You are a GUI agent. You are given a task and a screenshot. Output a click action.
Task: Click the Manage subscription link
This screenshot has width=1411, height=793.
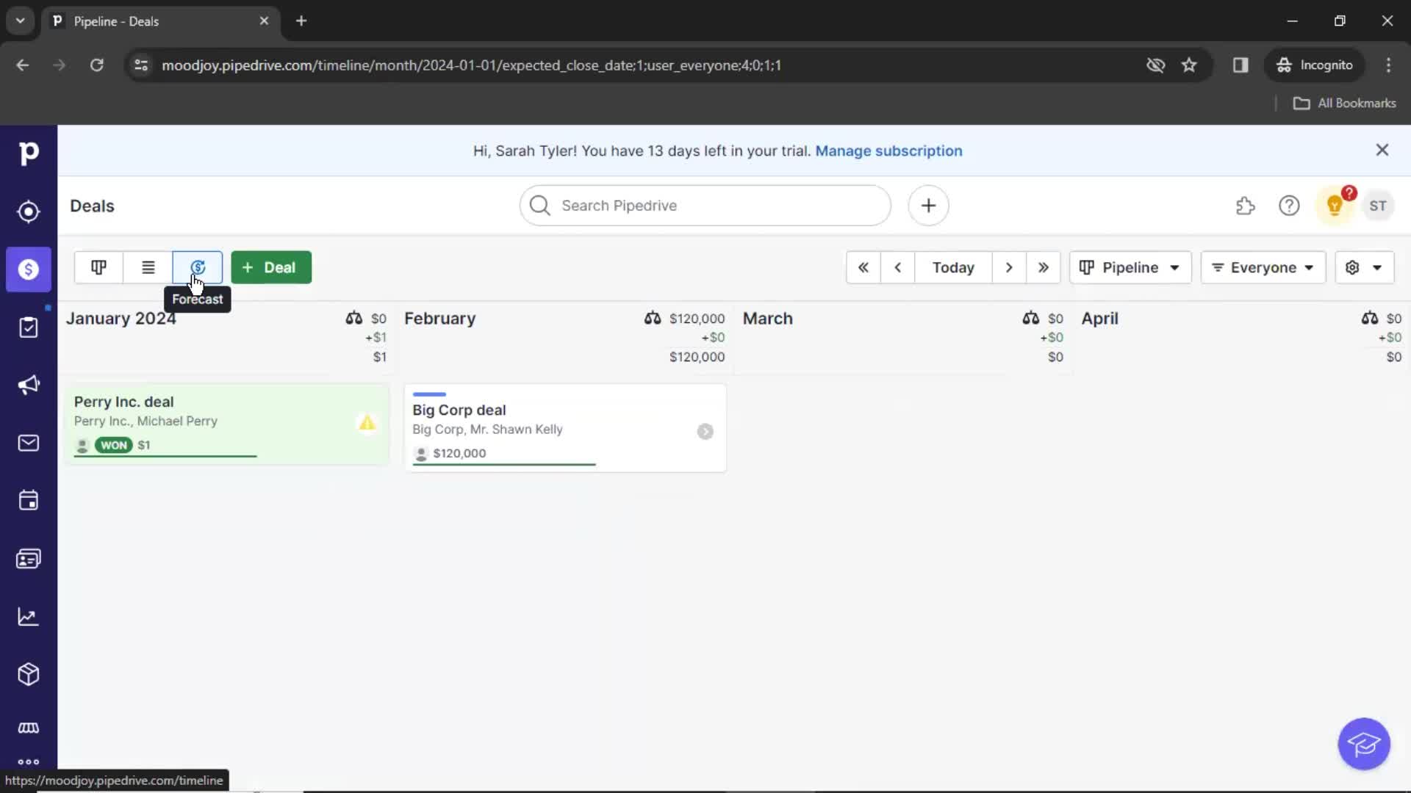coord(888,150)
